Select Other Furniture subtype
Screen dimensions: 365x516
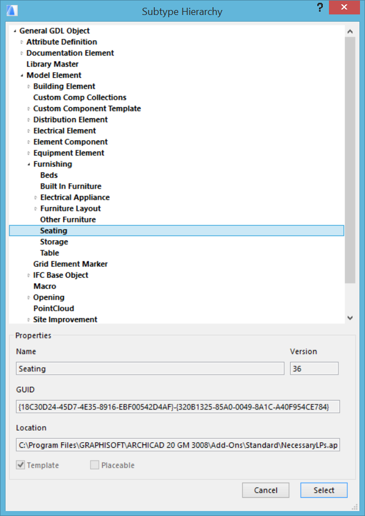pos(68,220)
